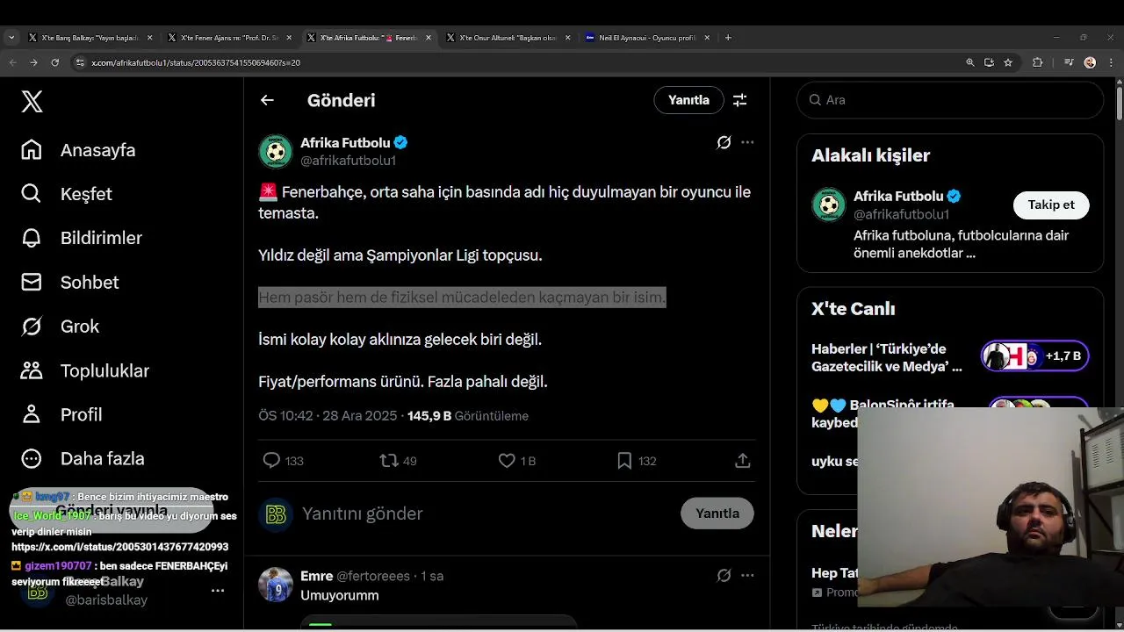Click the Ara search field
1124x632 pixels.
point(957,100)
